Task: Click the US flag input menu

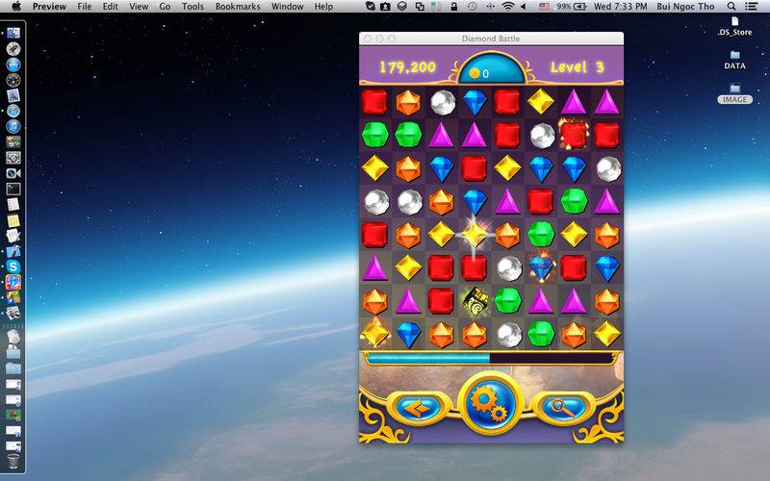Action: [x=544, y=7]
